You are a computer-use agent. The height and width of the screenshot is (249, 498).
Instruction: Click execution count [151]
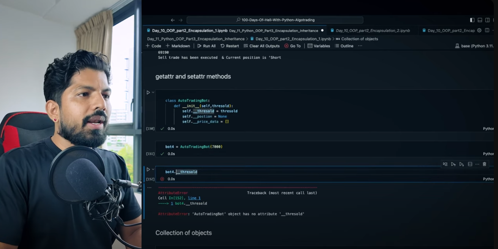click(150, 154)
